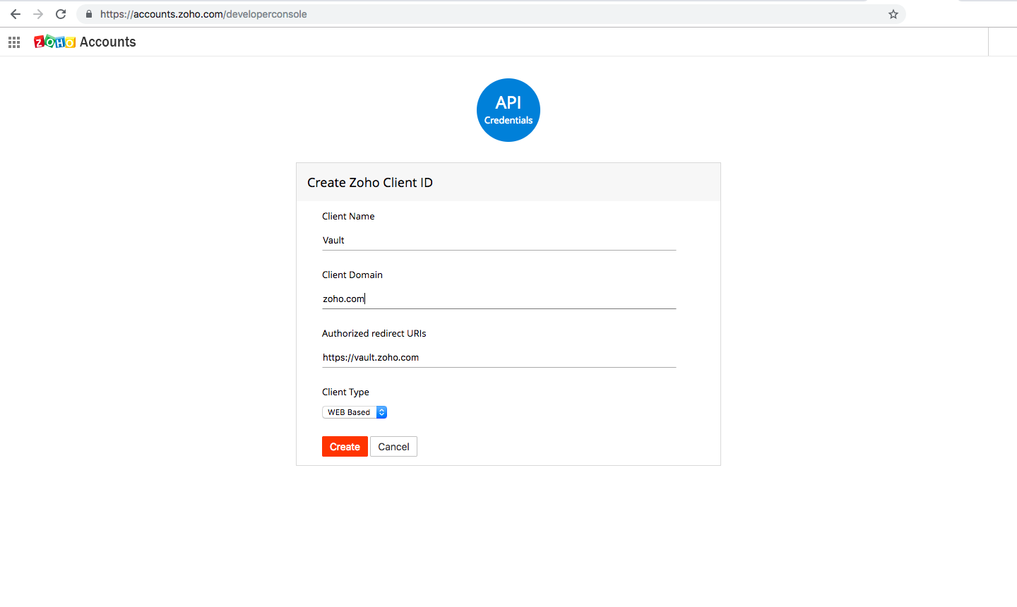1017x607 pixels.
Task: Open the Zoho apps grid menu
Action: (x=14, y=42)
